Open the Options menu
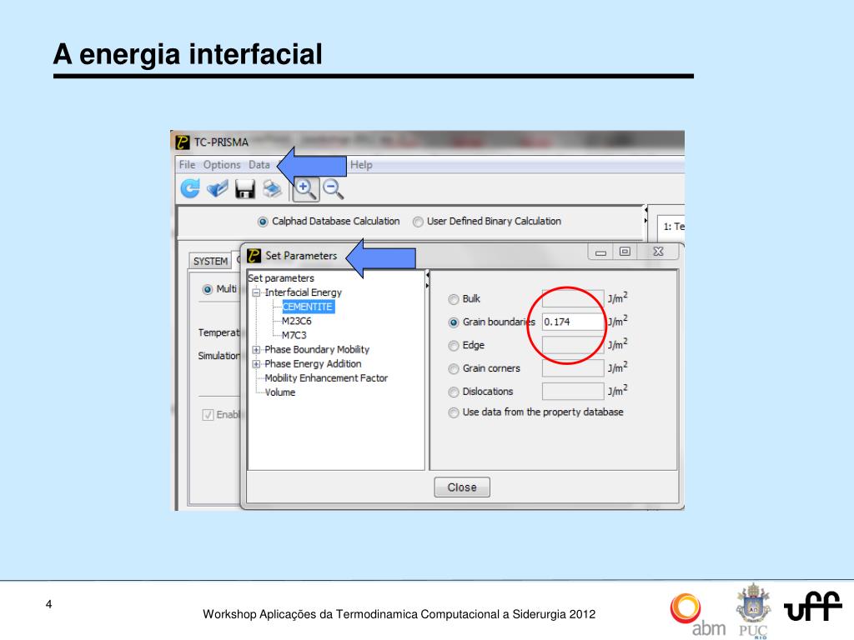The width and height of the screenshot is (854, 640). coord(222,164)
